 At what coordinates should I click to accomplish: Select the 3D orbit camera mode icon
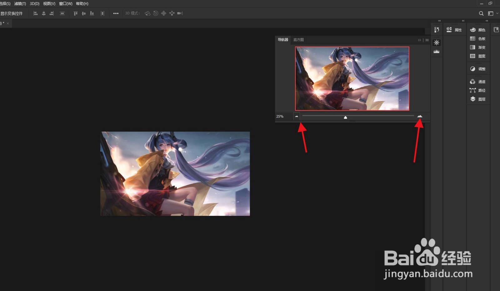tap(147, 13)
